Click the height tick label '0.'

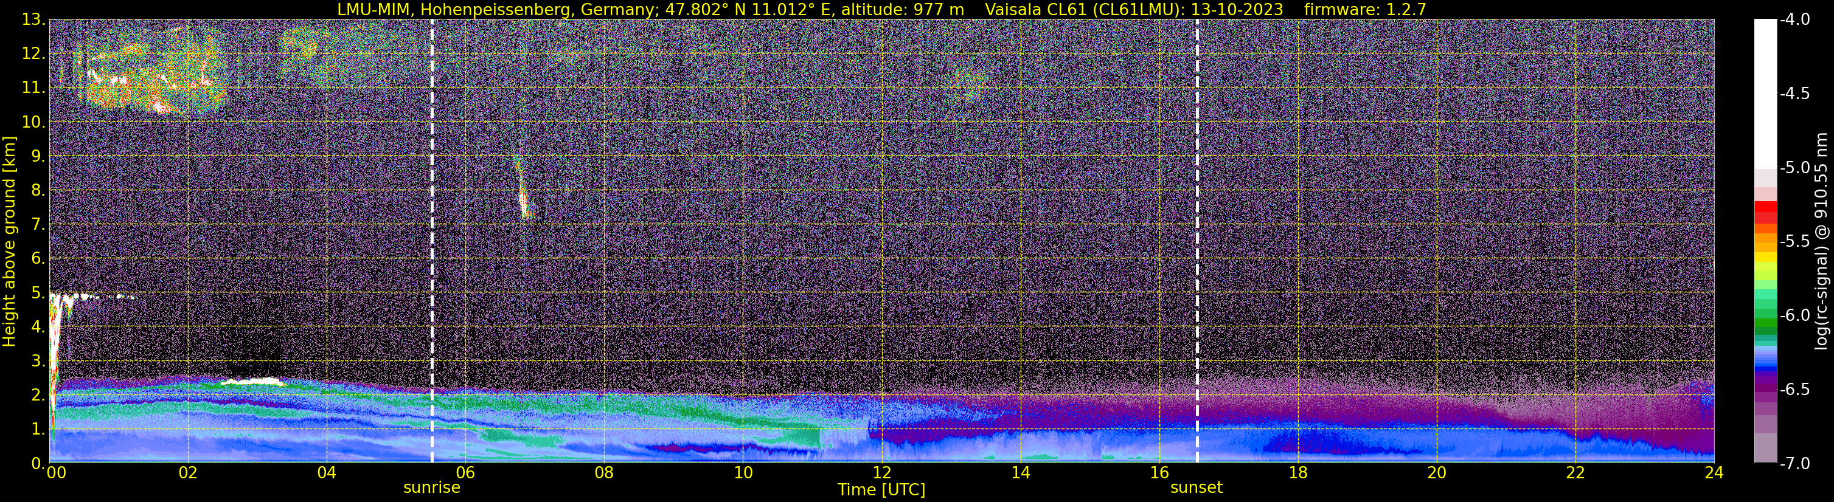pos(38,464)
